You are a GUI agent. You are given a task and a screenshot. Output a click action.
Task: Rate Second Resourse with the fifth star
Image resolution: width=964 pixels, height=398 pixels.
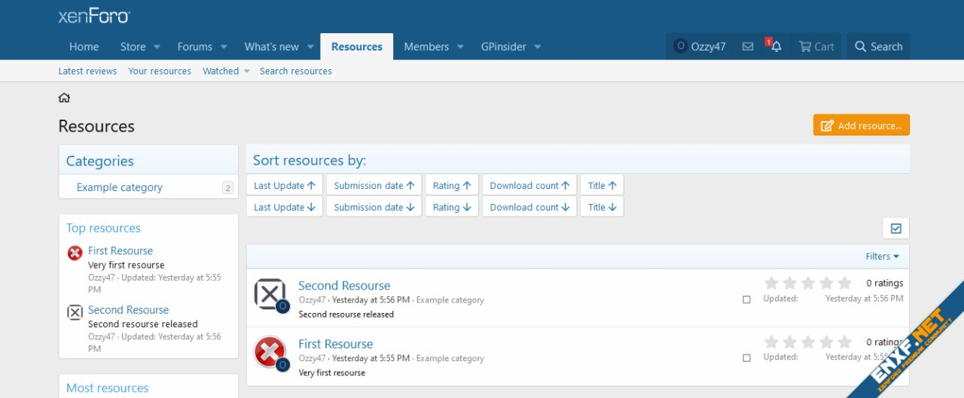[x=844, y=284]
